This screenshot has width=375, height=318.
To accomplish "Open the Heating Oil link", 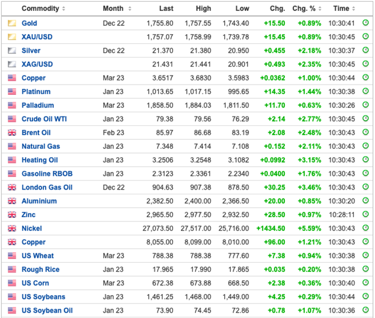I will click(40, 160).
